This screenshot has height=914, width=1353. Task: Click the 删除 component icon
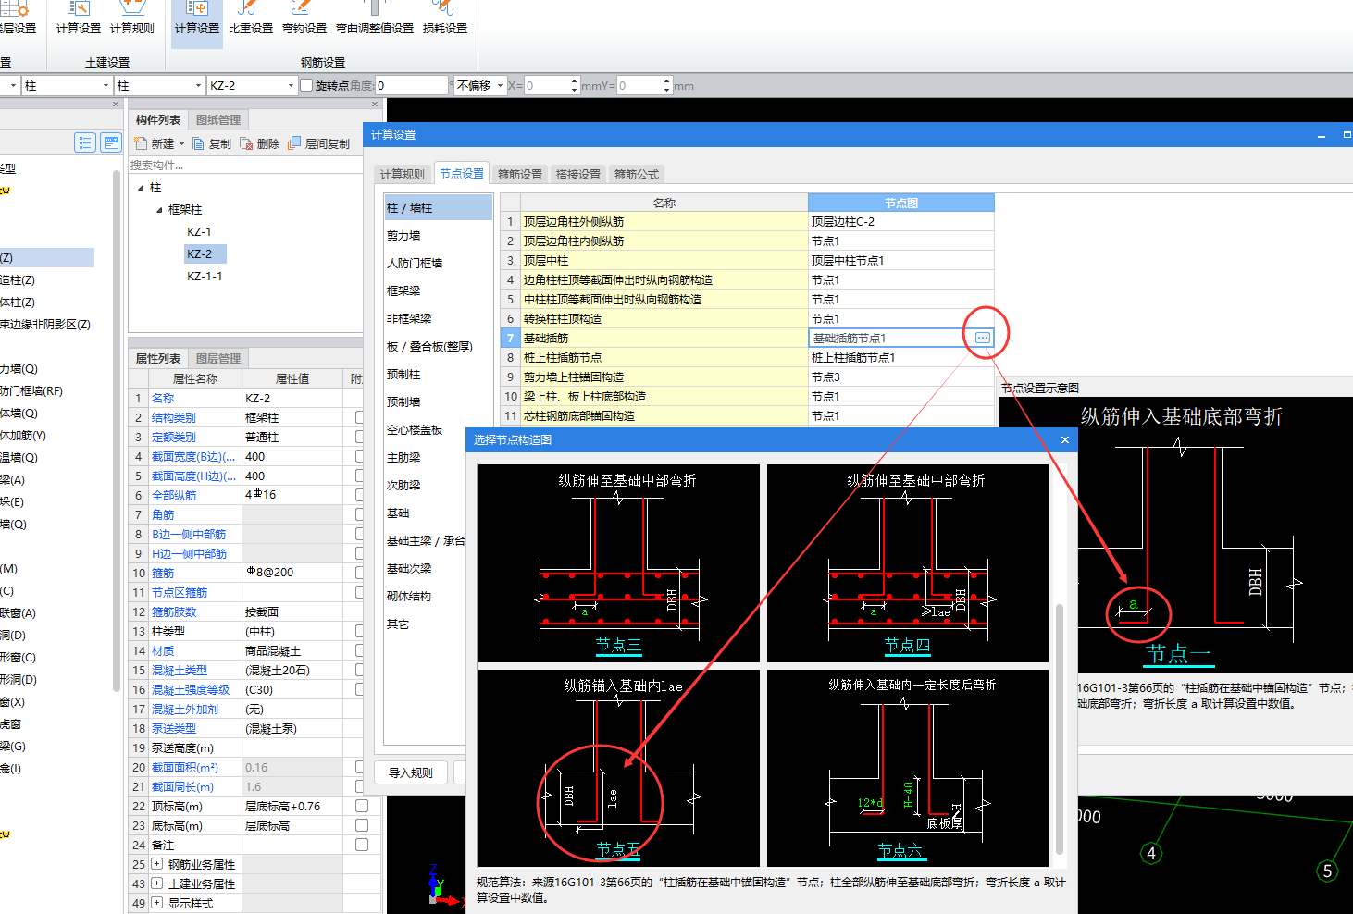tap(247, 143)
